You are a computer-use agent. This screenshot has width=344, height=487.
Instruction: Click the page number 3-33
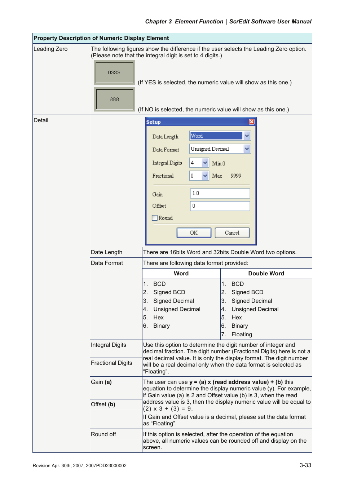point(305,465)
